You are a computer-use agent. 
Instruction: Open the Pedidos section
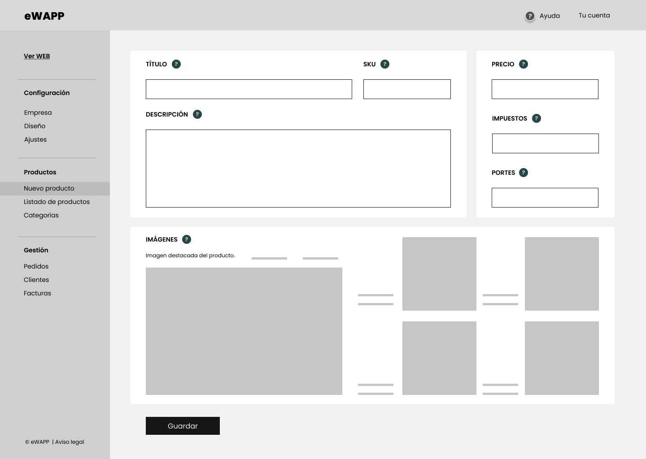[36, 266]
